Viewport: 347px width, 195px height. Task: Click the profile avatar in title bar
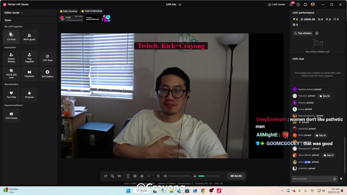(313, 5)
